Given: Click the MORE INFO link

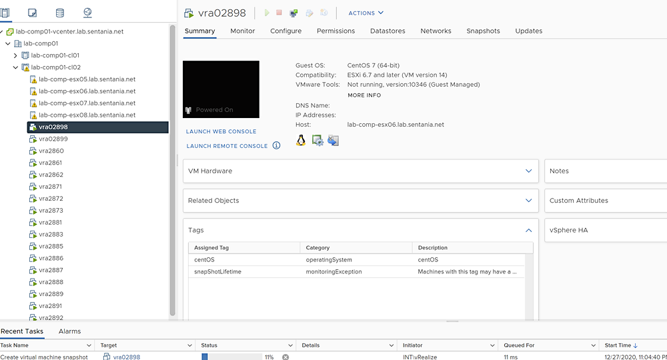Looking at the screenshot, I should click(x=364, y=95).
